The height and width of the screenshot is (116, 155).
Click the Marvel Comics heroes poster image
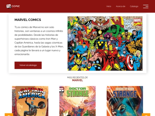[x=105, y=44]
